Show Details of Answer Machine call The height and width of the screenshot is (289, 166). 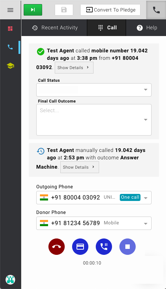click(79, 167)
